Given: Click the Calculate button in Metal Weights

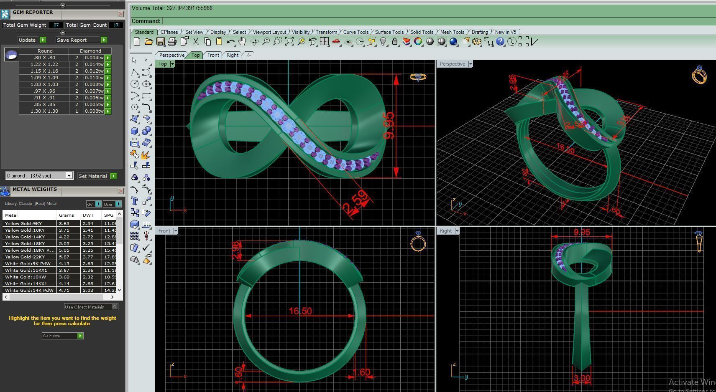Looking at the screenshot, I should tap(63, 336).
